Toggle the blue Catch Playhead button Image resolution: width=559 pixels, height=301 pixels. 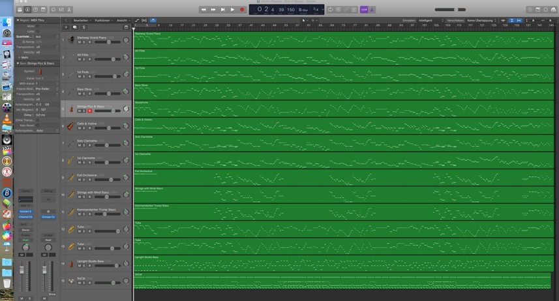click(x=153, y=20)
